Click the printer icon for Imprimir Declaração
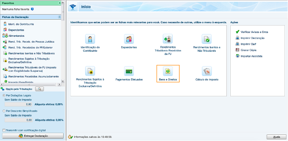This screenshot has width=288, height=141. pyautogui.click(x=237, y=38)
